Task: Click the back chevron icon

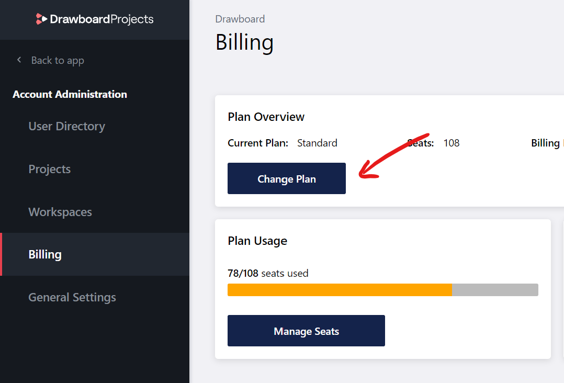Action: tap(19, 60)
